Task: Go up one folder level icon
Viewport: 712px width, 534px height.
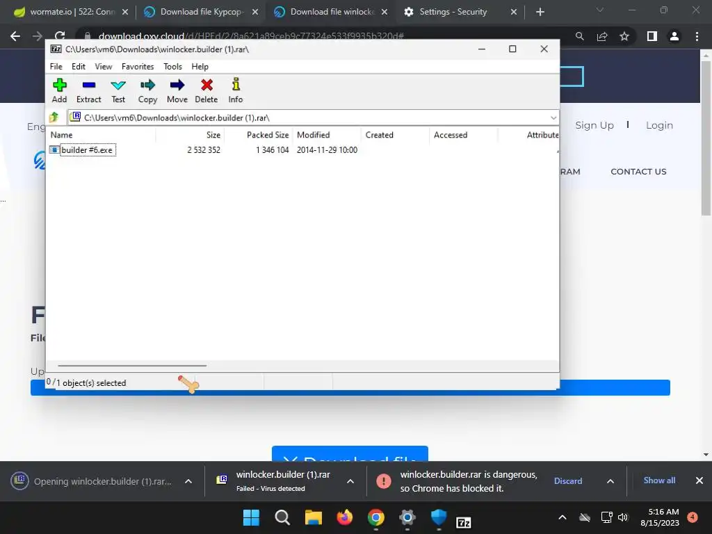Action: pos(54,118)
